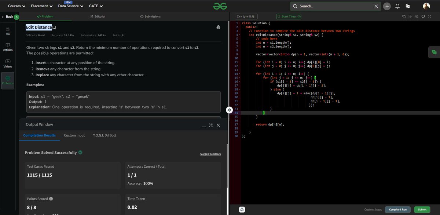Open editor settings gear icon
Viewport: 440px width, 215px height.
tap(417, 17)
